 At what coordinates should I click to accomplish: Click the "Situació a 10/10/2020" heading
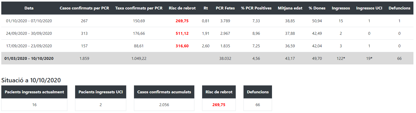click(31, 80)
